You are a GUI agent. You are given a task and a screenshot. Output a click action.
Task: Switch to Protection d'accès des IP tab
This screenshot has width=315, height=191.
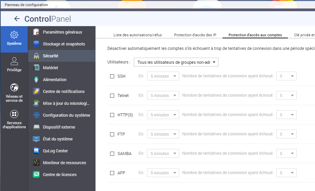click(195, 35)
